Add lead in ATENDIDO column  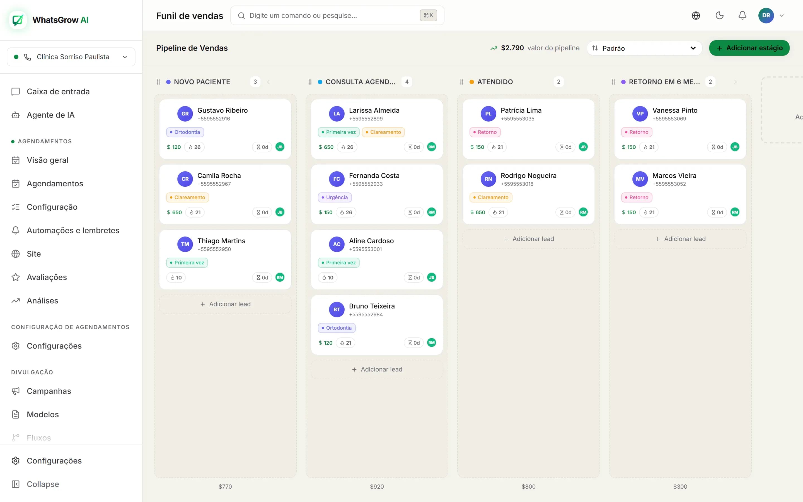pyautogui.click(x=529, y=239)
